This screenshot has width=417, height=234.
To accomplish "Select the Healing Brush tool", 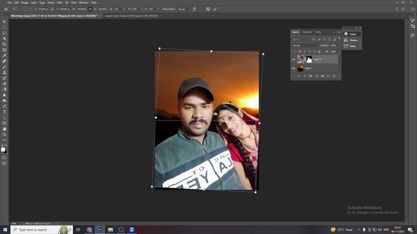I will 5,61.
